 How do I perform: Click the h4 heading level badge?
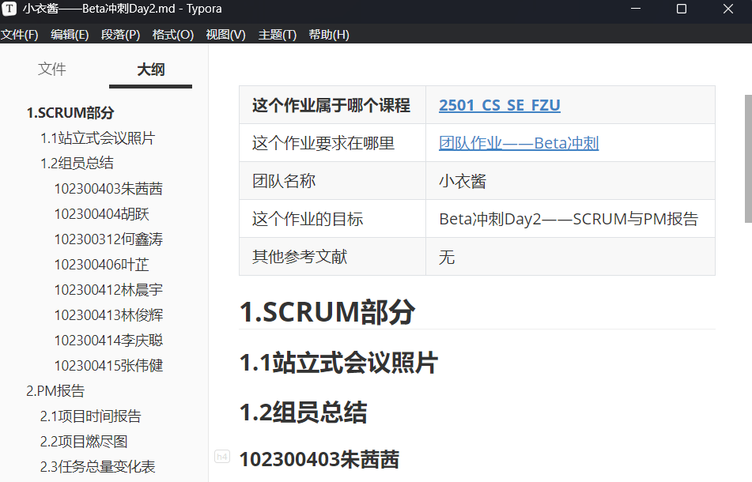click(222, 457)
